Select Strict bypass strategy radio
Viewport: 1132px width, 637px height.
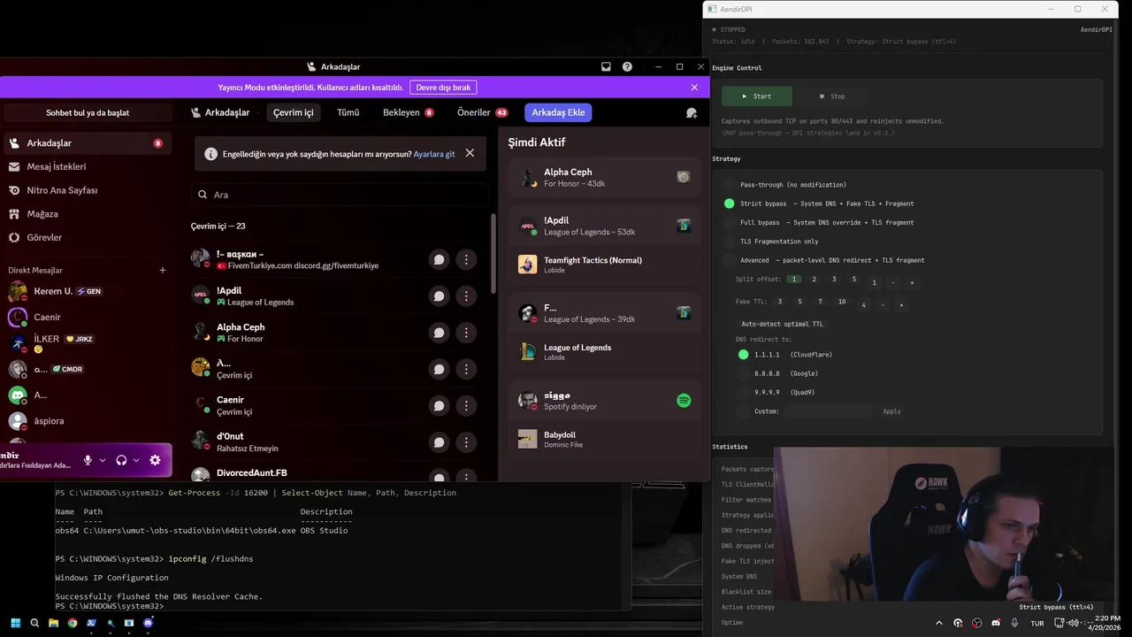click(729, 203)
